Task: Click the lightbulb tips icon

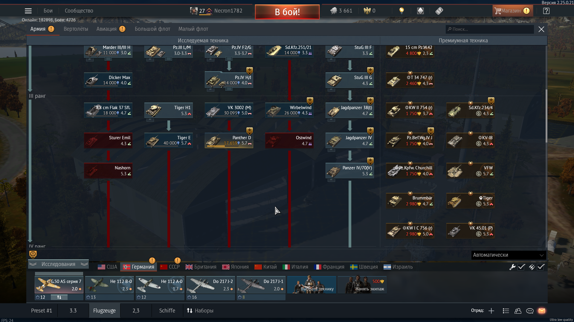Action: pyautogui.click(x=402, y=11)
